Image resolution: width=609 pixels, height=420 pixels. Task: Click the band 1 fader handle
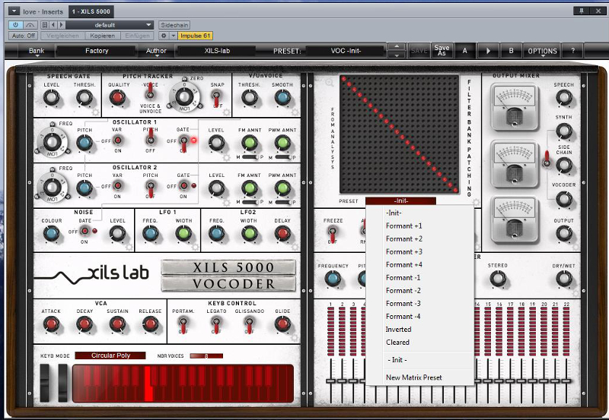330,381
